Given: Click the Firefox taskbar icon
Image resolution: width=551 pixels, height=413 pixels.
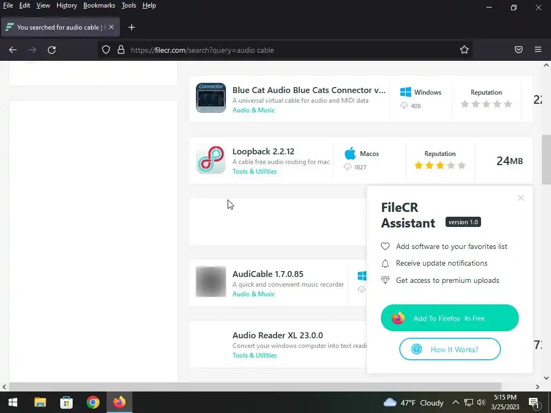Looking at the screenshot, I should [x=119, y=402].
